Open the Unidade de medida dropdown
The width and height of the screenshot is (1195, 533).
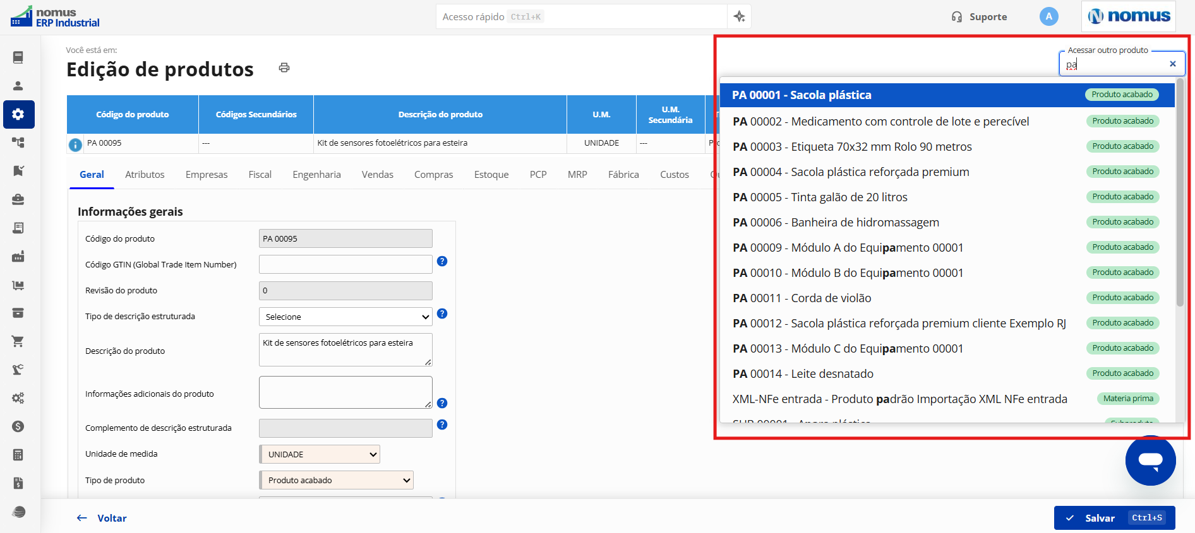(320, 454)
